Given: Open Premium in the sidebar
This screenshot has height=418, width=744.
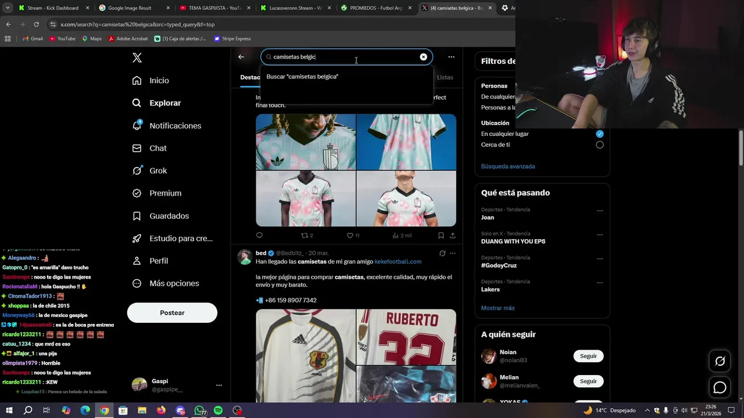Looking at the screenshot, I should [156, 193].
